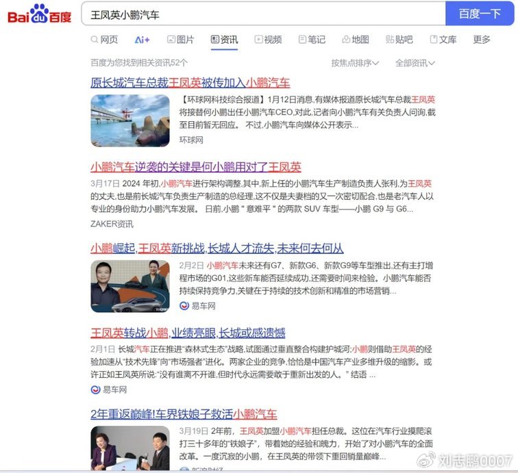Viewport: 518px width, 473px height.
Task: Expand the 按焦点排序 sort dropdown
Action: pyautogui.click(x=355, y=63)
